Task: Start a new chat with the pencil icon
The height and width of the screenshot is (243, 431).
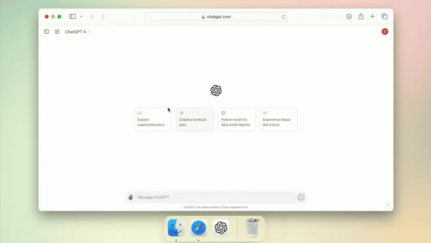Action: coord(57,31)
